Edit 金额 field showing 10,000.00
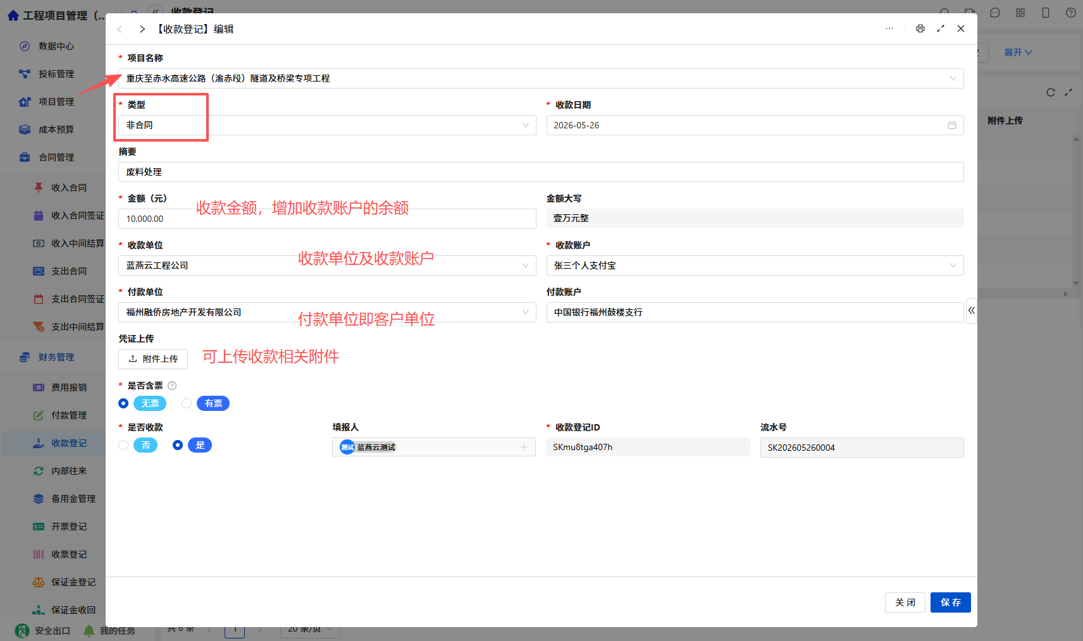The height and width of the screenshot is (641, 1083). pos(327,219)
